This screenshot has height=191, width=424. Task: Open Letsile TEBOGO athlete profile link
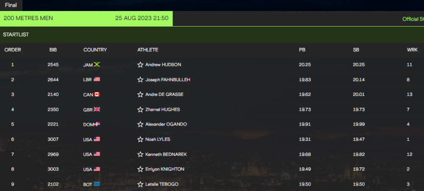pyautogui.click(x=163, y=184)
